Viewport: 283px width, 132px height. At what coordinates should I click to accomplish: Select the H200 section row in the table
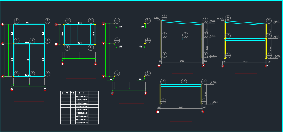[79, 116]
